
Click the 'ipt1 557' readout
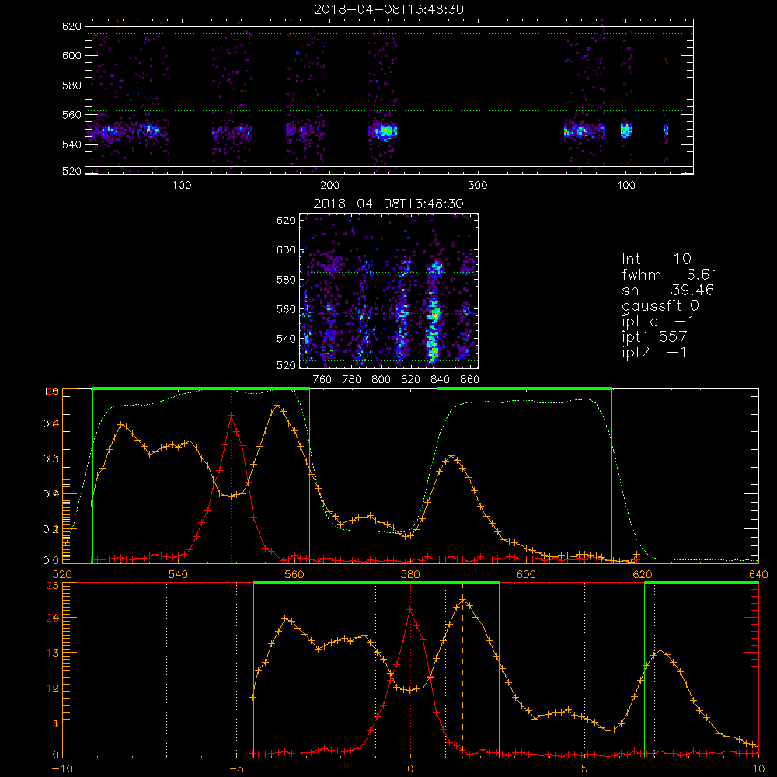coord(654,337)
